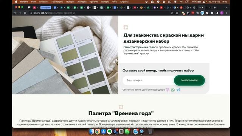Click the browser forward arrow
The height and width of the screenshot is (136, 242).
coord(20,13)
